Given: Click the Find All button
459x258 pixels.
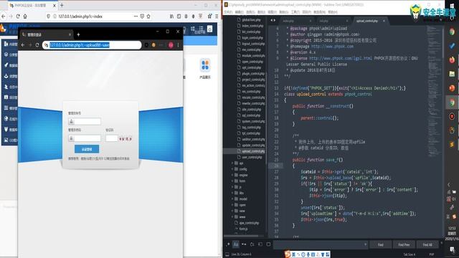Looking at the screenshot, I should [427, 244].
